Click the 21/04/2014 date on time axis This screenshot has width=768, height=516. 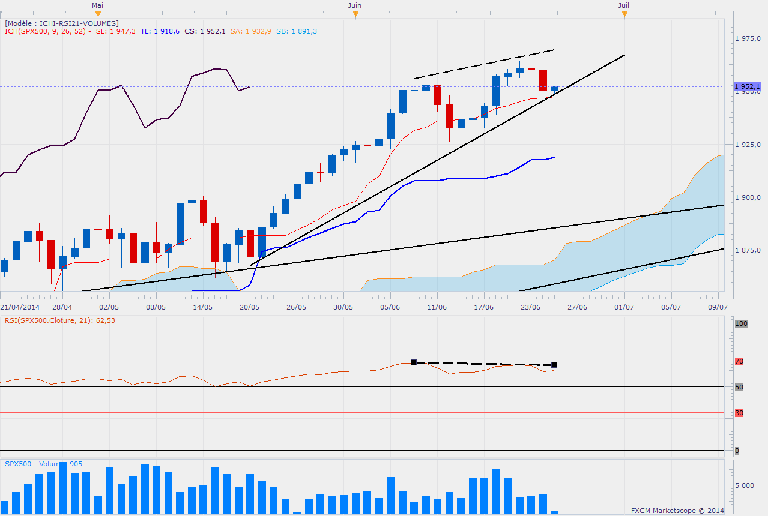(17, 307)
